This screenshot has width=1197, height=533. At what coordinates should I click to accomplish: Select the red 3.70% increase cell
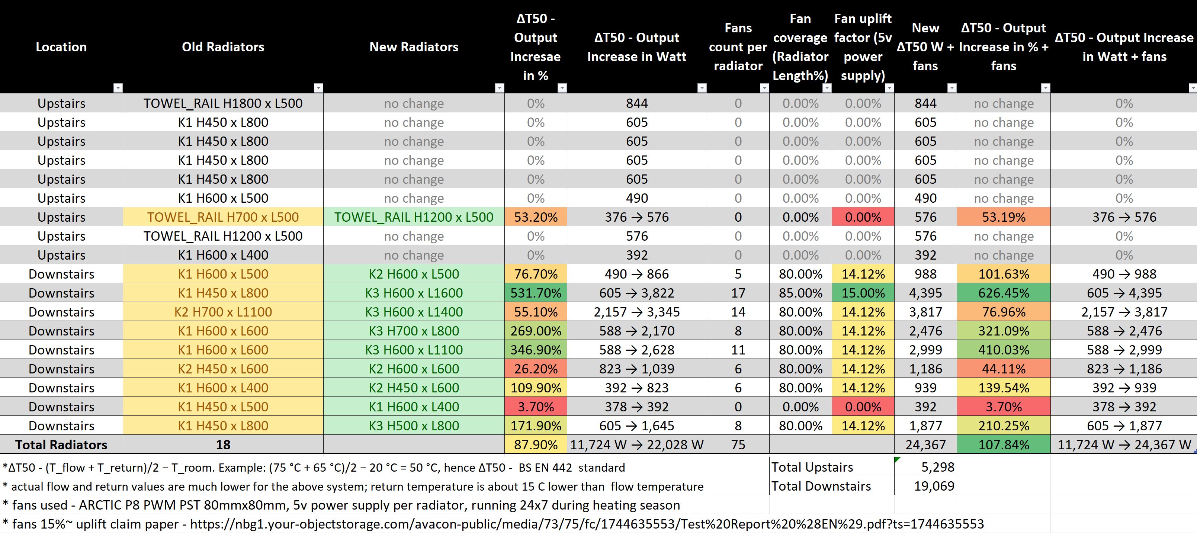[535, 407]
